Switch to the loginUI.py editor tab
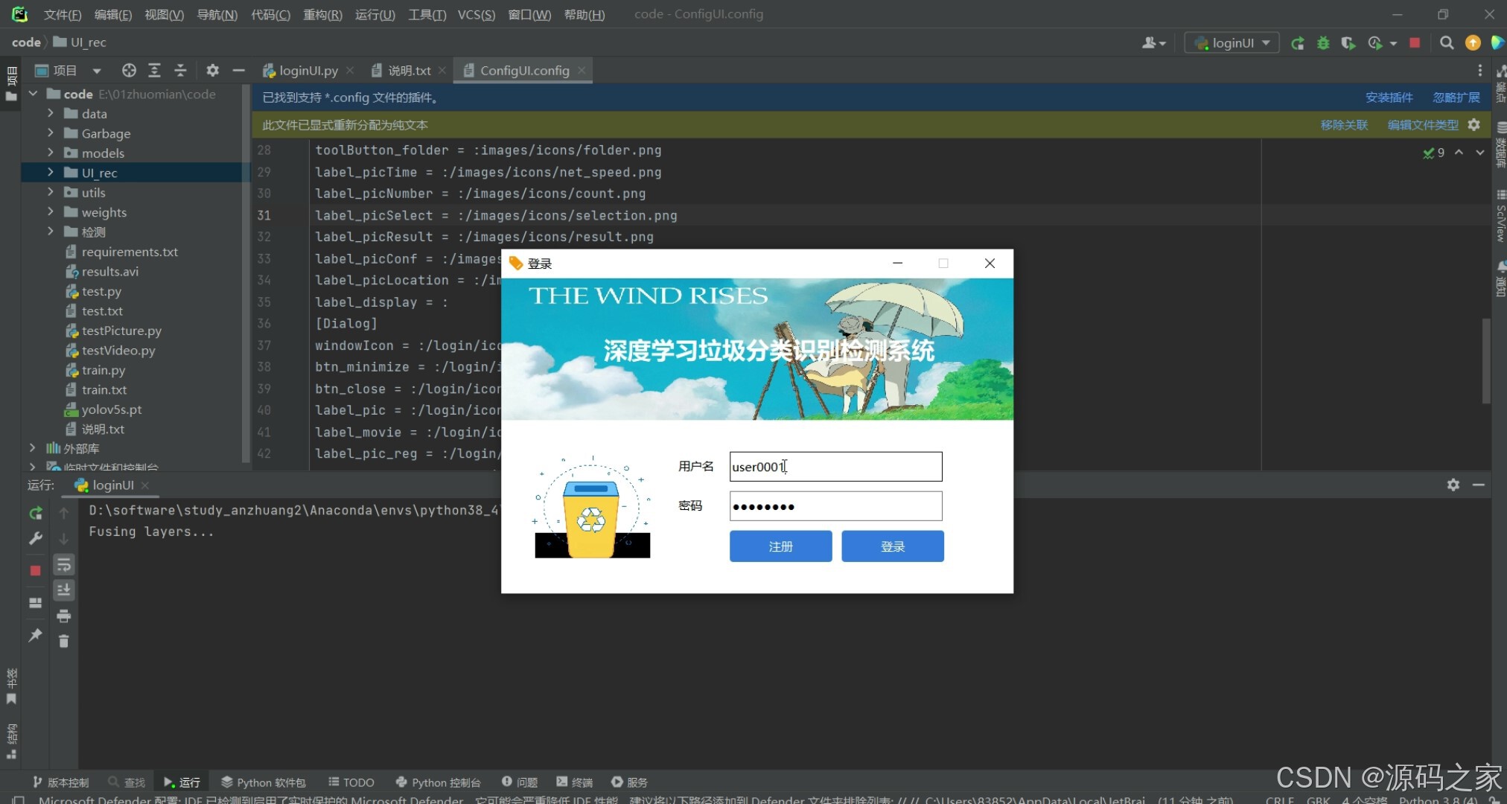Viewport: 1507px width, 804px height. [308, 70]
